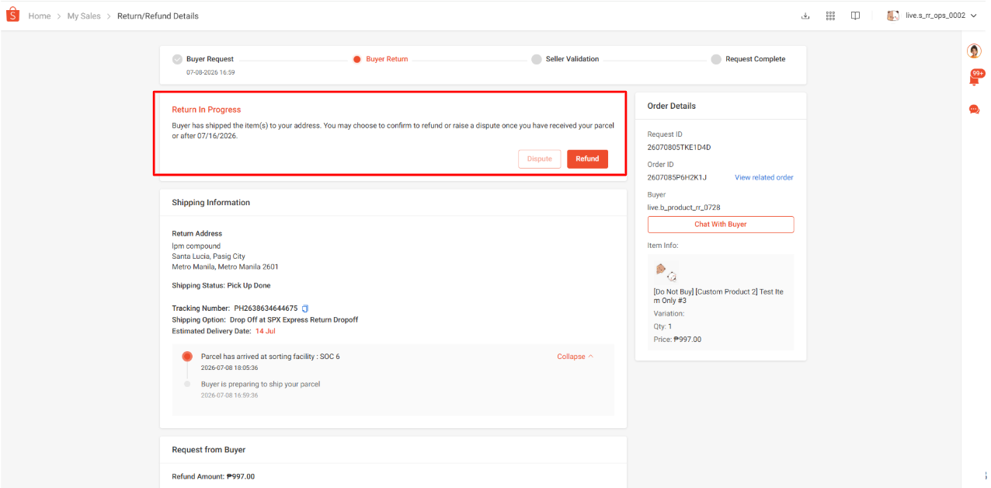
Task: Click Estimated Delivery Date 14 Jul
Action: pos(224,331)
